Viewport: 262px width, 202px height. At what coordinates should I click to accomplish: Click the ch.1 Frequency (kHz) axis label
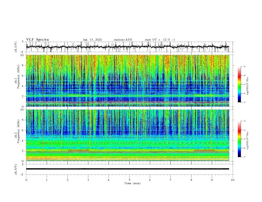pyautogui.click(x=17, y=77)
